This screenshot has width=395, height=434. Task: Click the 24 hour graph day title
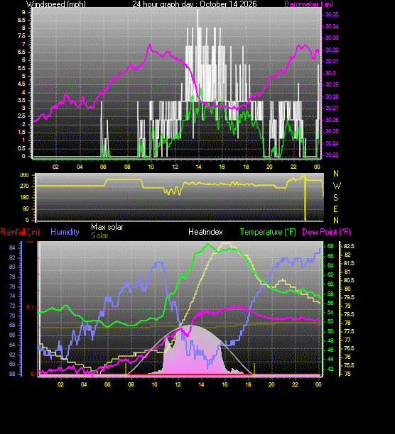point(195,4)
